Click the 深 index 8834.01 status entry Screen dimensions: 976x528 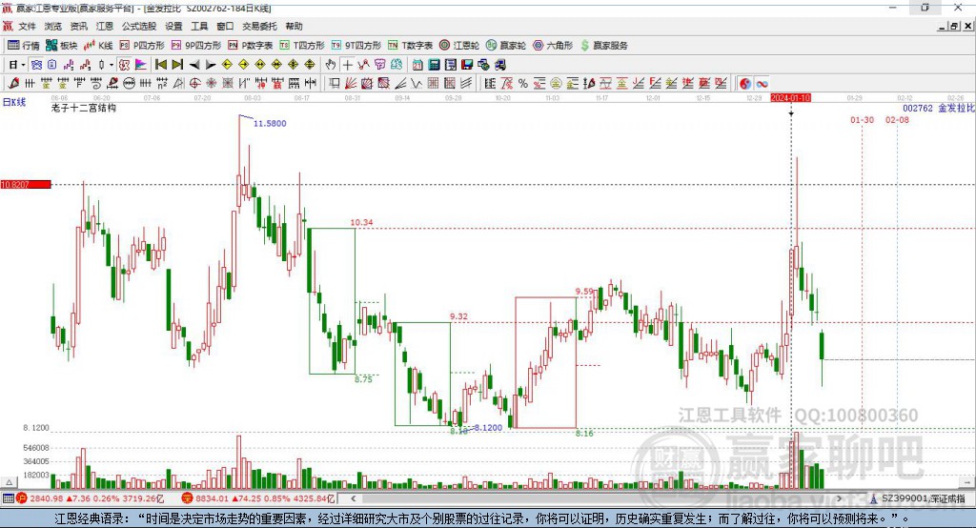point(258,498)
